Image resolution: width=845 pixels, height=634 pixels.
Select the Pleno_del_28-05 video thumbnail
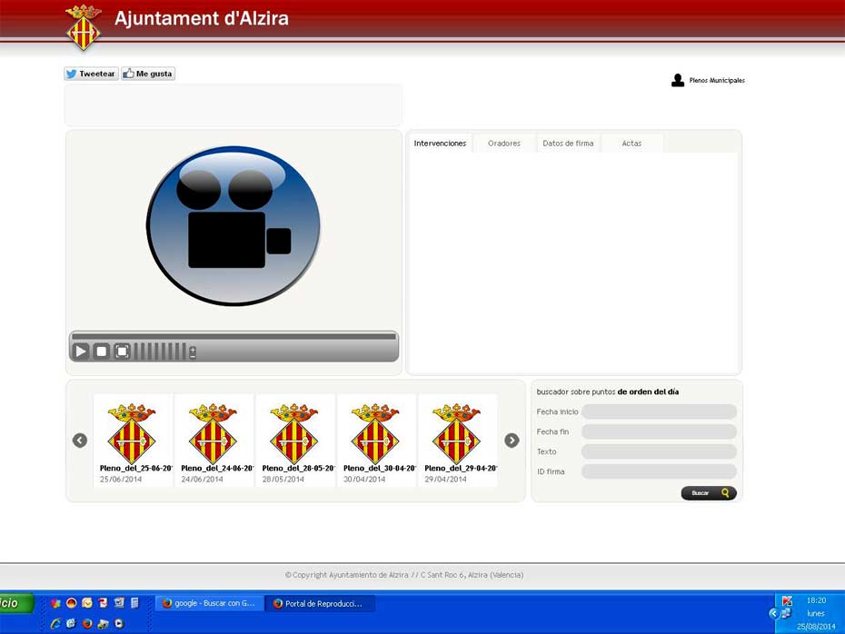coord(295,441)
